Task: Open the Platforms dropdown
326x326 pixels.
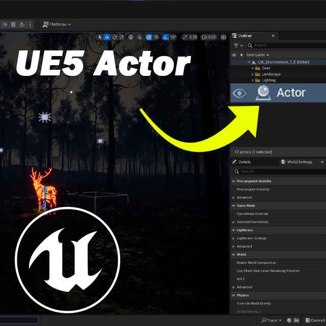Action: [x=57, y=24]
